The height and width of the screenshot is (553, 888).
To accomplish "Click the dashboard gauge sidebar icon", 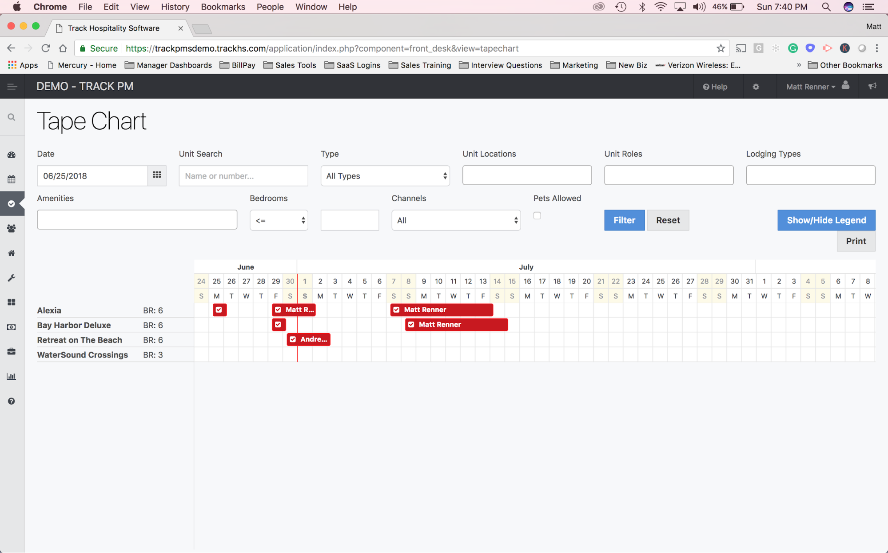I will pyautogui.click(x=12, y=155).
